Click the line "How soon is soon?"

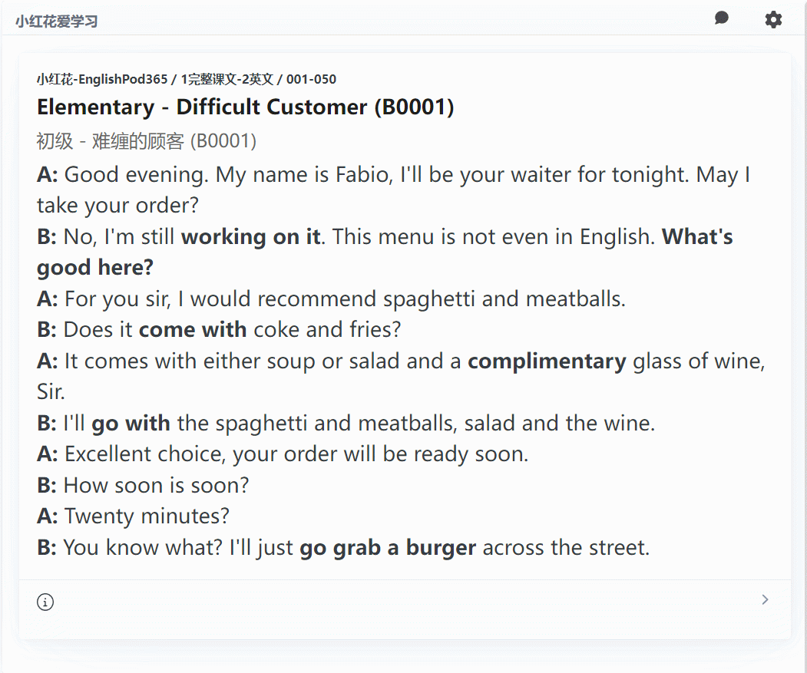coord(156,485)
